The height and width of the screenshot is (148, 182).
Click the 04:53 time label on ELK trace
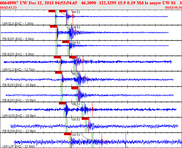pos(76,12)
